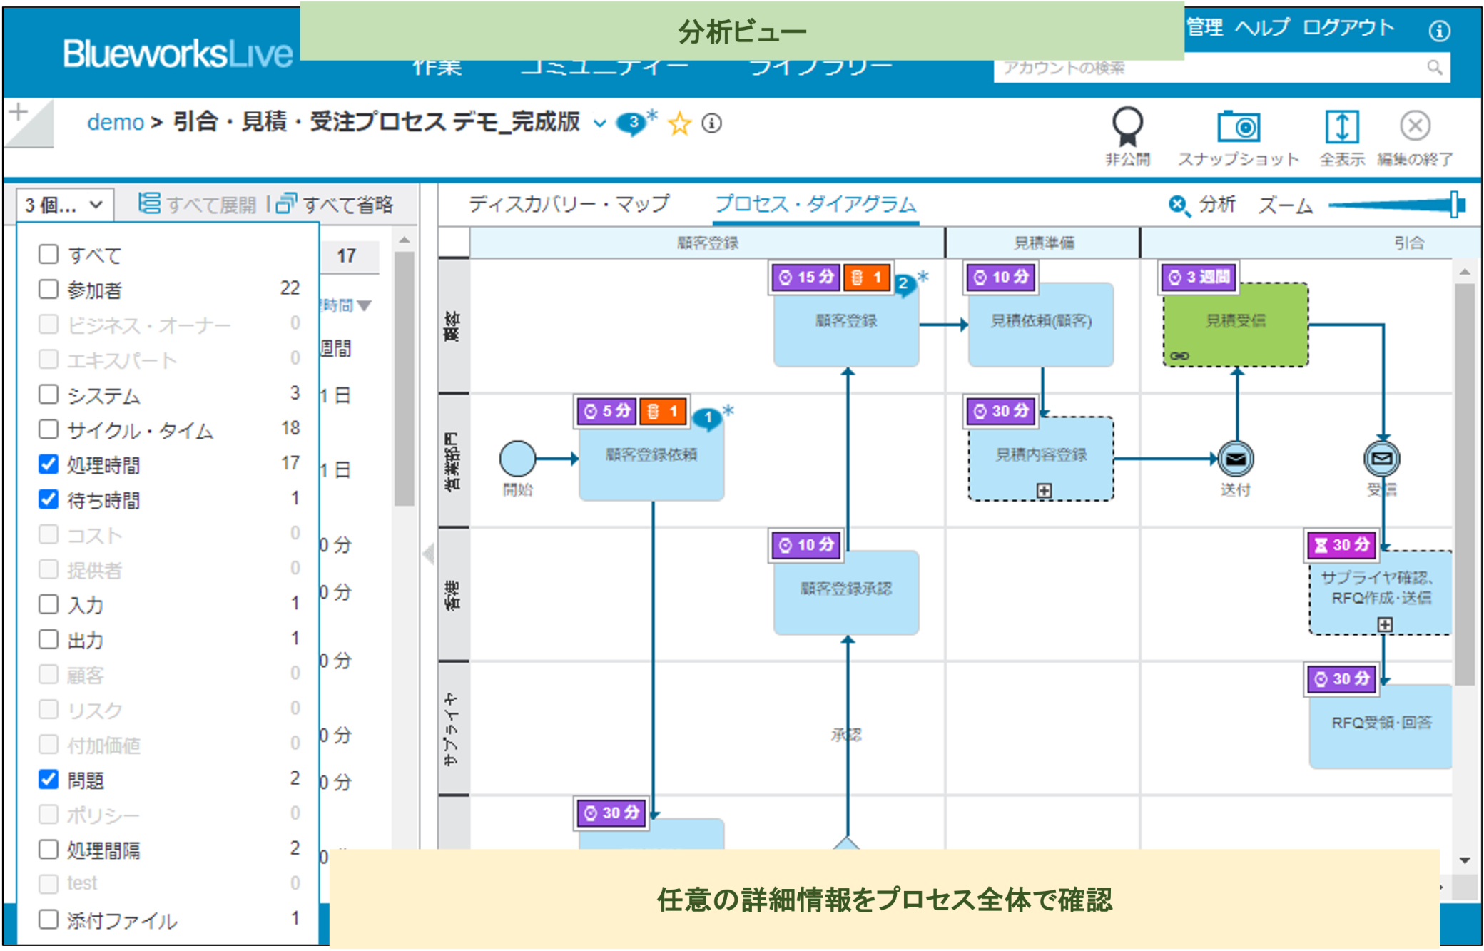
Task: Select プロセス・ダイアグラム tab
Action: click(x=815, y=204)
